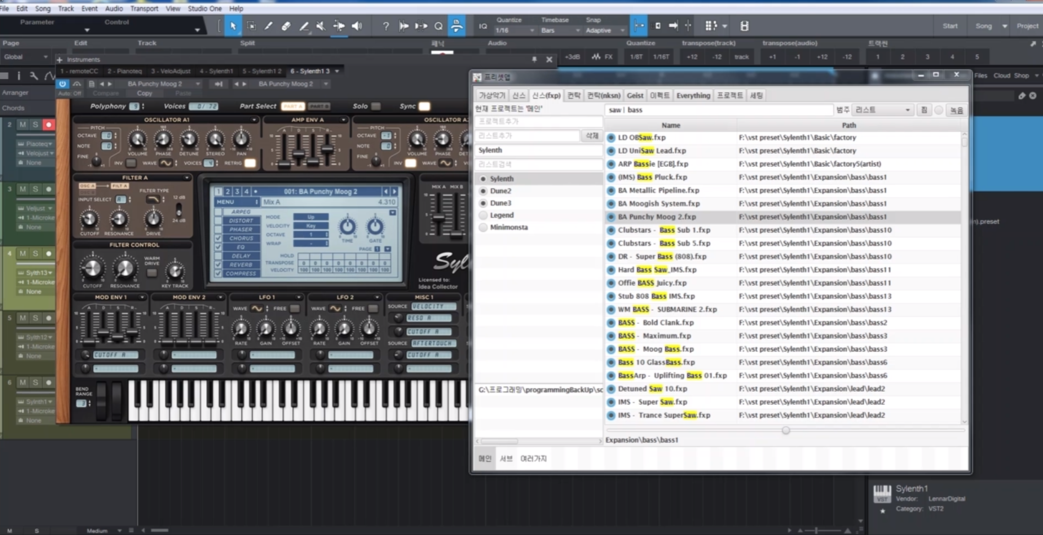Click the Copy button in plugin header
The height and width of the screenshot is (535, 1043).
[x=144, y=93]
